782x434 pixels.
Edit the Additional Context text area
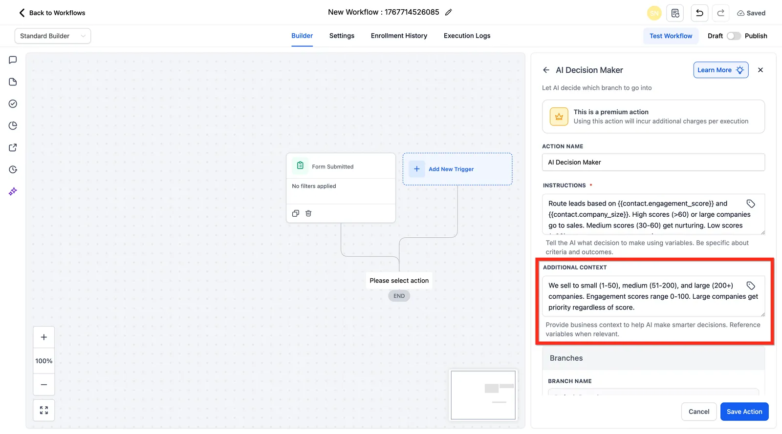click(653, 296)
